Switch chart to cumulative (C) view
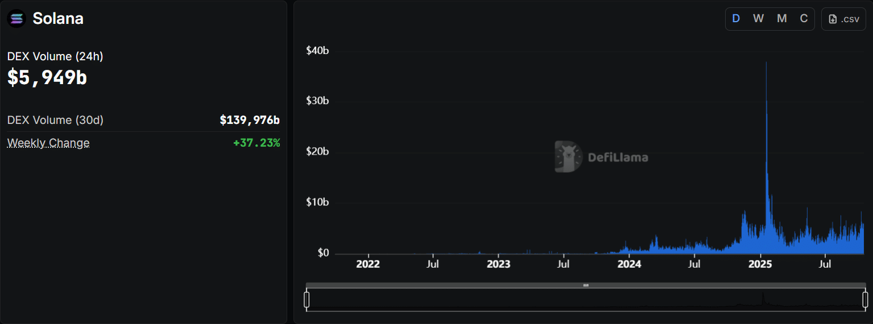This screenshot has width=873, height=324. pos(804,19)
